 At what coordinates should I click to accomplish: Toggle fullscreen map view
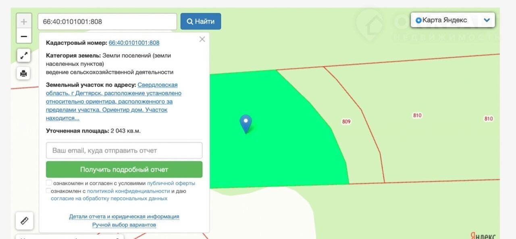tap(24, 55)
